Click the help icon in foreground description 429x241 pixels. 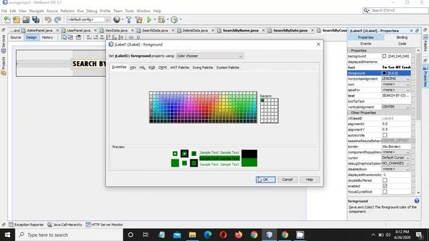click(417, 201)
